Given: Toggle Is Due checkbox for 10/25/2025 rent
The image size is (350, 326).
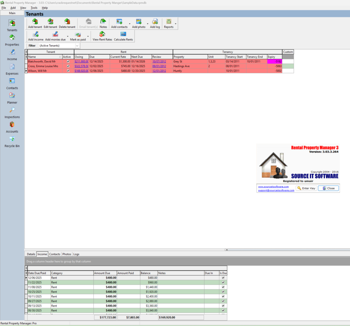Looking at the screenshot, I should (223, 292).
